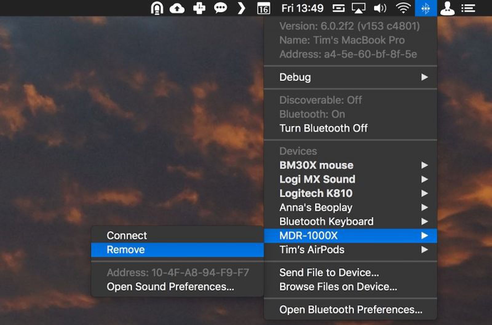
Task: Click the leftmost magnet-shaped menu bar icon
Action: coord(157,8)
